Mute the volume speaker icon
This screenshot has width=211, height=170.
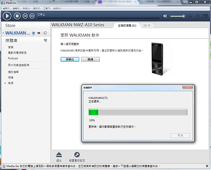coord(165,16)
